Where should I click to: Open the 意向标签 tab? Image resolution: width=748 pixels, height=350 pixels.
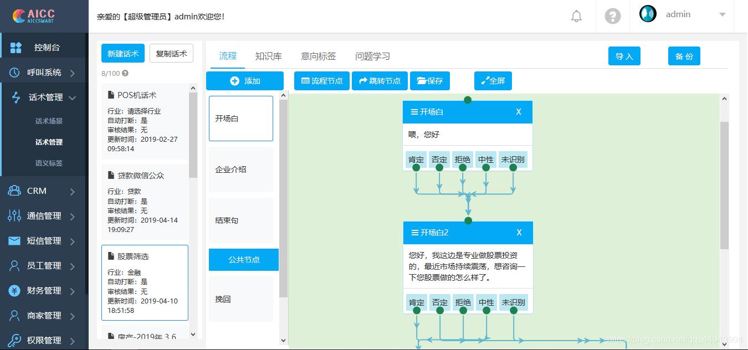coord(319,56)
